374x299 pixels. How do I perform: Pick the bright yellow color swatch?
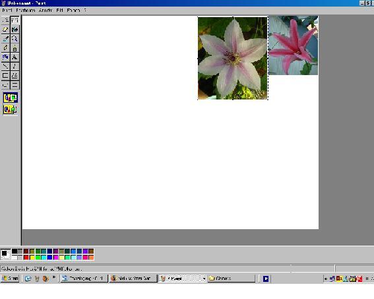pos(32,258)
